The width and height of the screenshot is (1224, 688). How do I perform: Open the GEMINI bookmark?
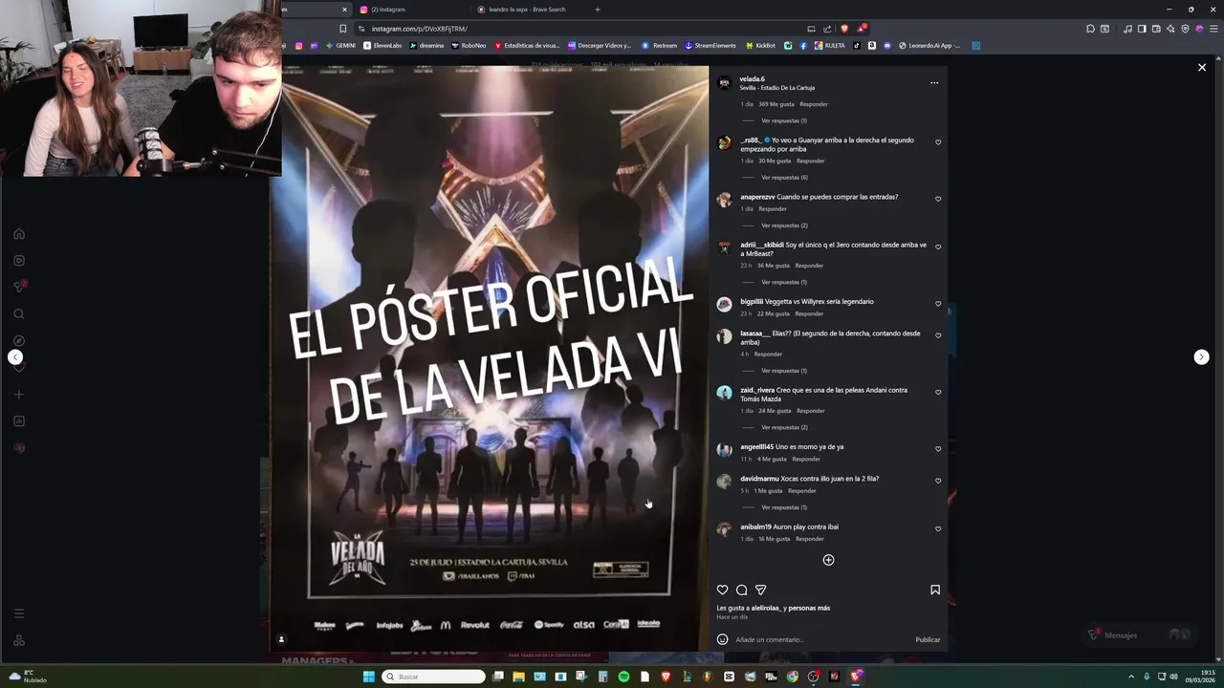[x=340, y=45]
